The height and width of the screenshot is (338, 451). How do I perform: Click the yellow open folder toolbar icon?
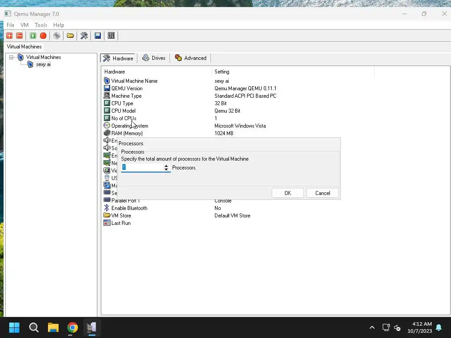pyautogui.click(x=70, y=36)
